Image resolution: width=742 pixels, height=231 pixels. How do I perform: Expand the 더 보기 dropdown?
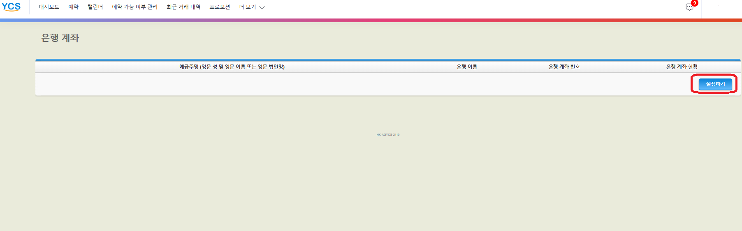pyautogui.click(x=252, y=7)
